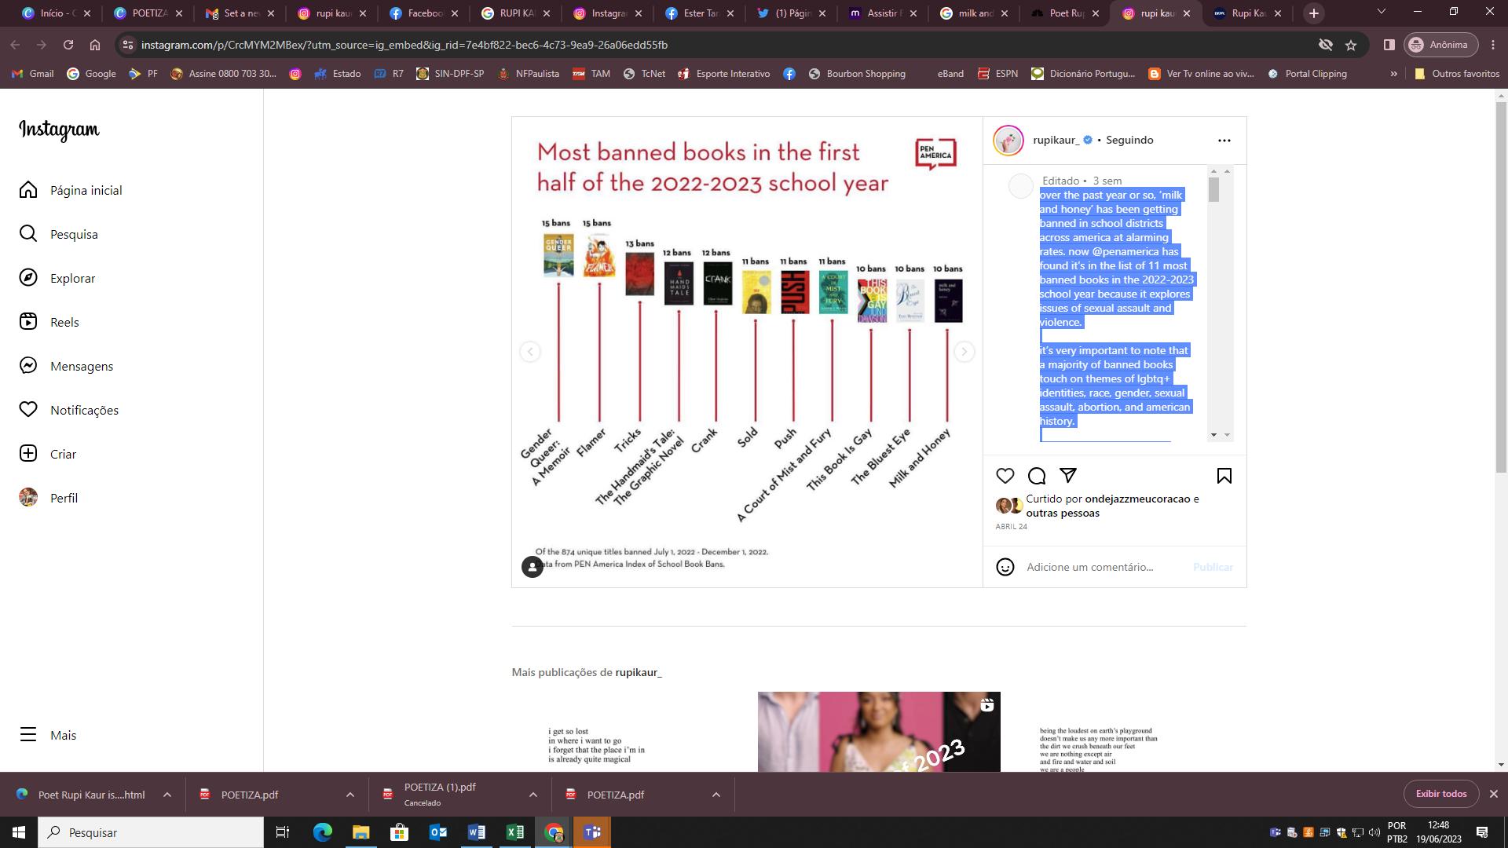Open Mensagens in the sidebar
This screenshot has width=1508, height=848.
click(x=82, y=366)
